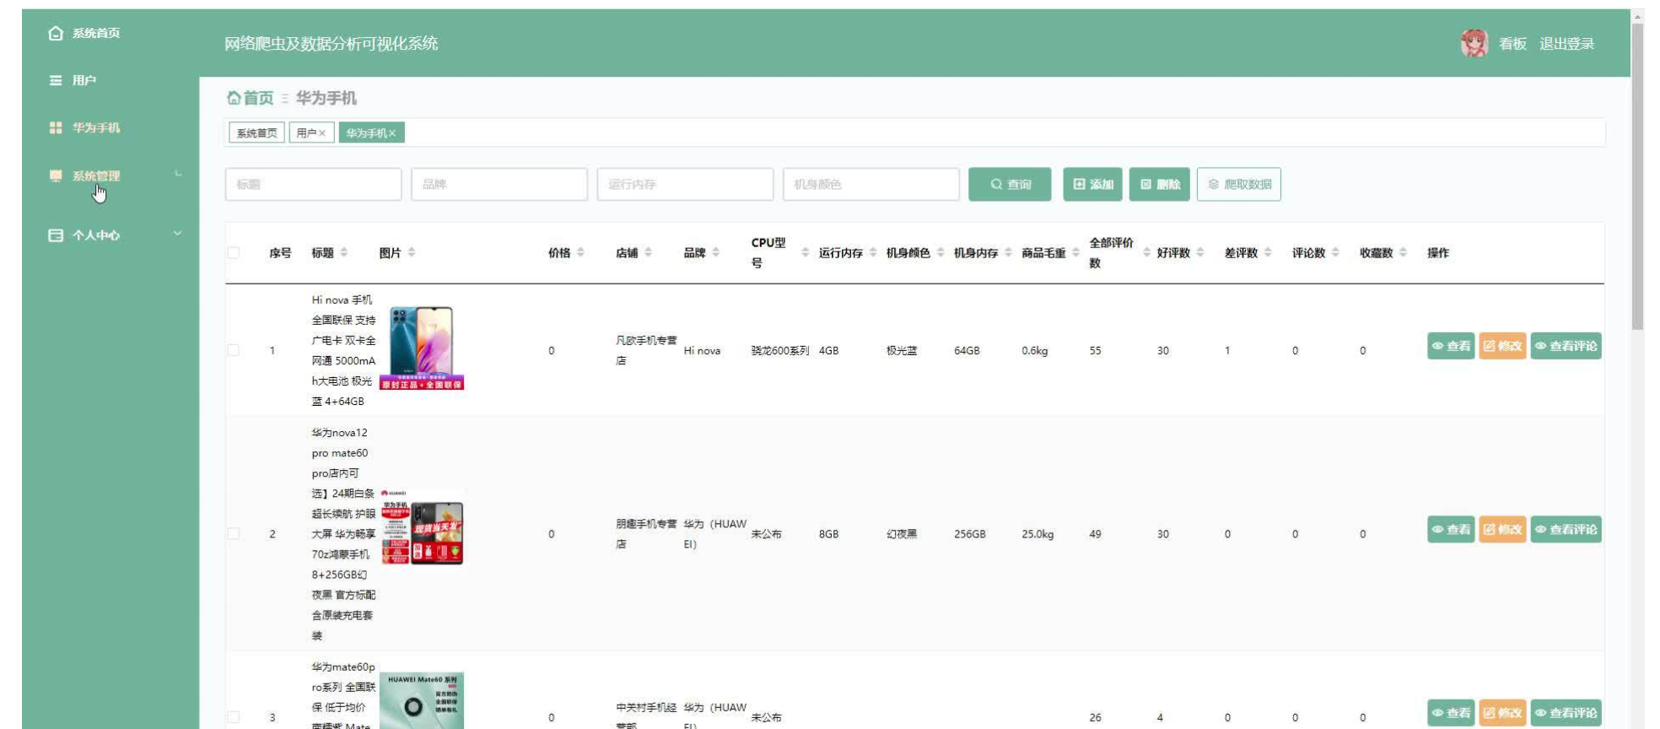Click the user avatar in the header

tap(1474, 43)
